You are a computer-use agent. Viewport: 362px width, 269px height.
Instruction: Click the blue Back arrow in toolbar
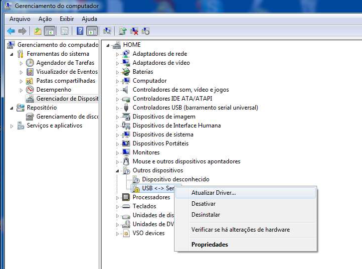10,31
